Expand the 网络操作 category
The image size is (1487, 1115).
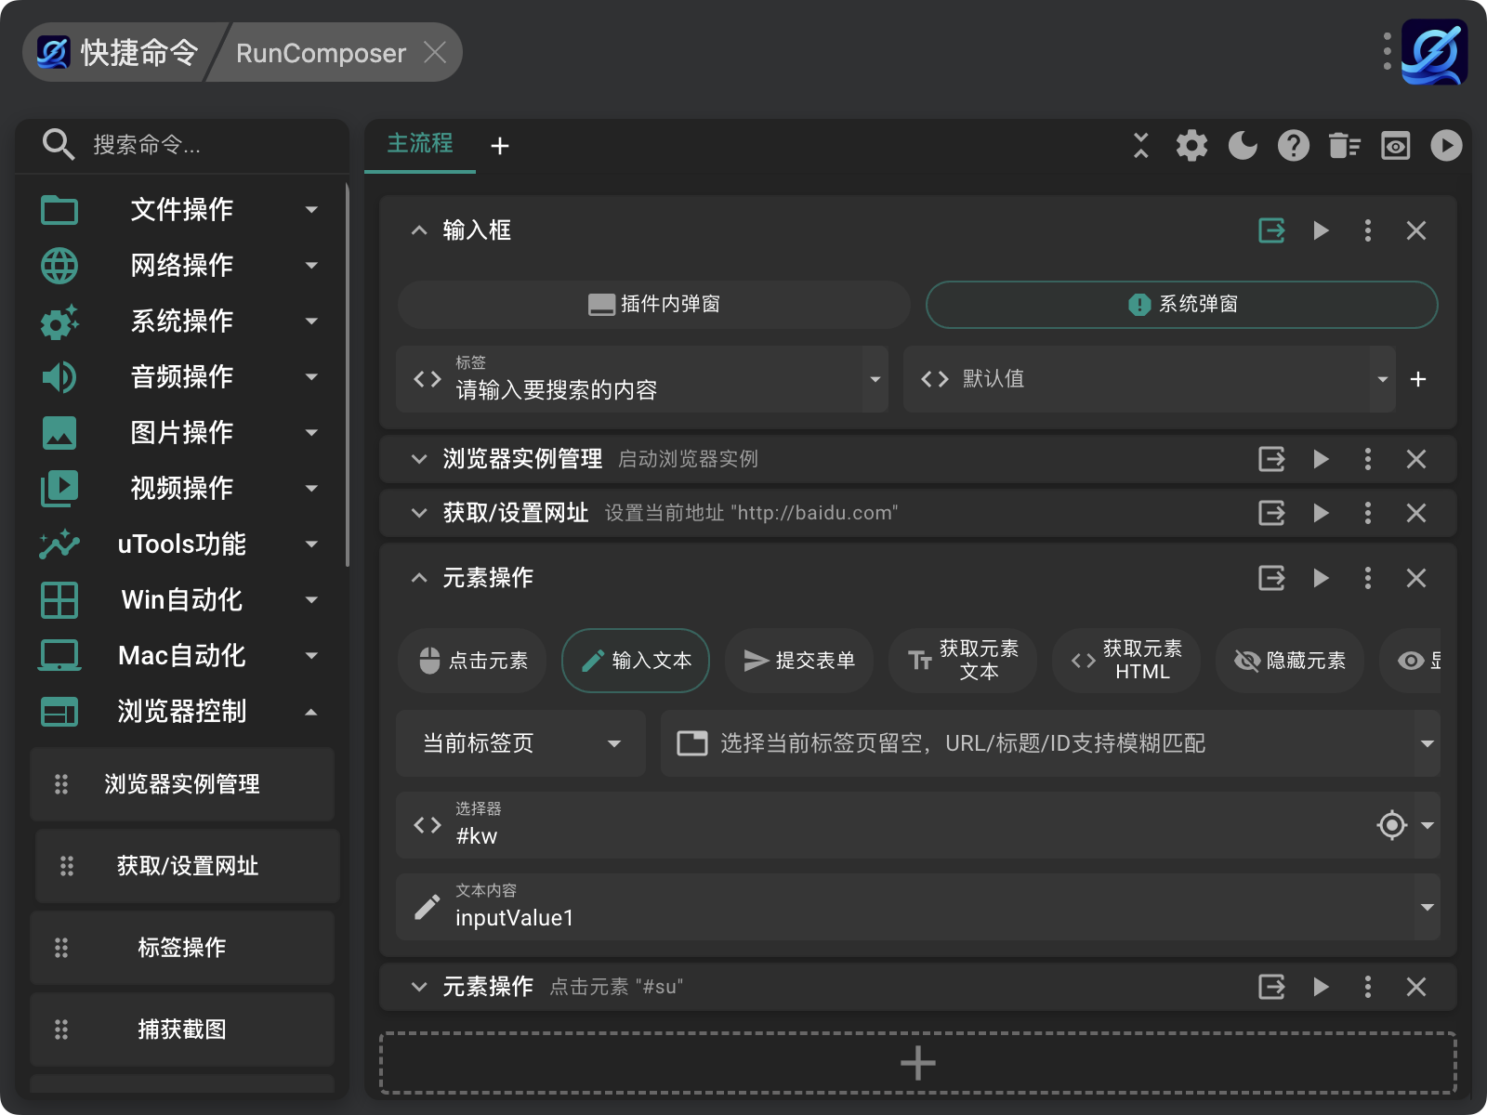pos(180,266)
